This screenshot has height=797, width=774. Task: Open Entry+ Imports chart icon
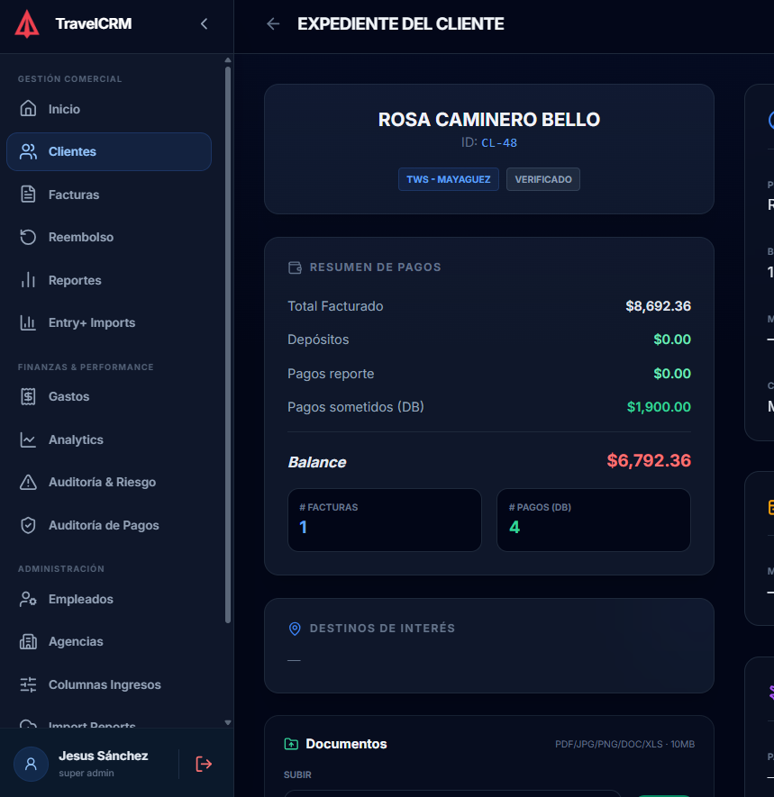[28, 322]
